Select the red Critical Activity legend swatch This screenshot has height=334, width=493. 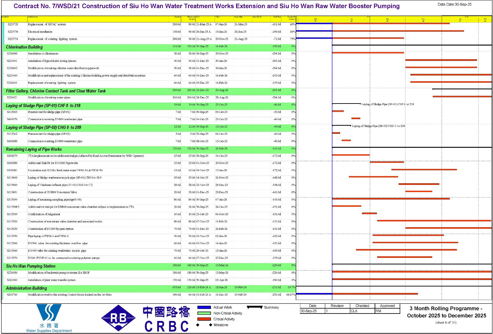click(x=204, y=319)
